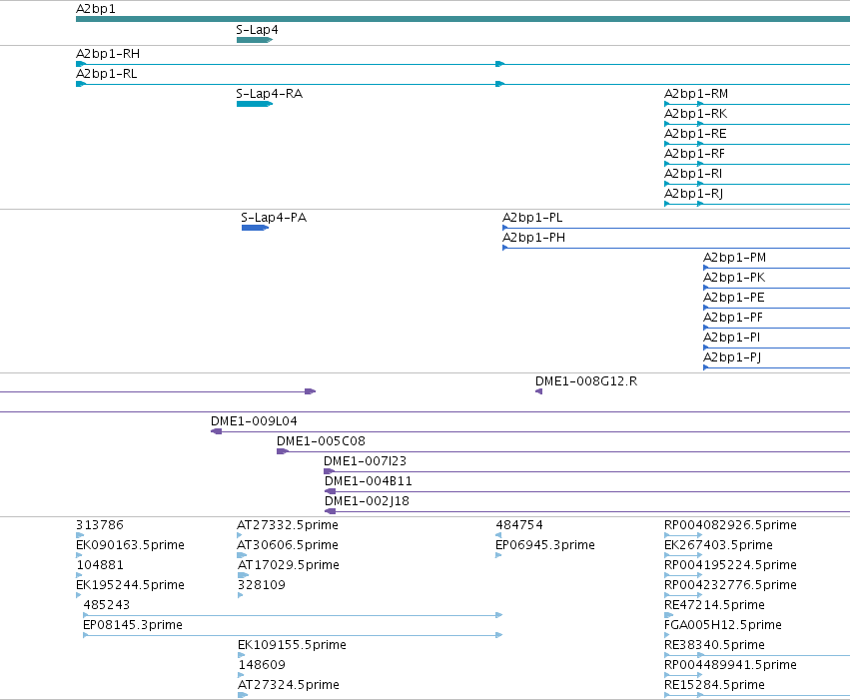Select EST AT27324.5prime label
850x700 pixels.
point(289,685)
